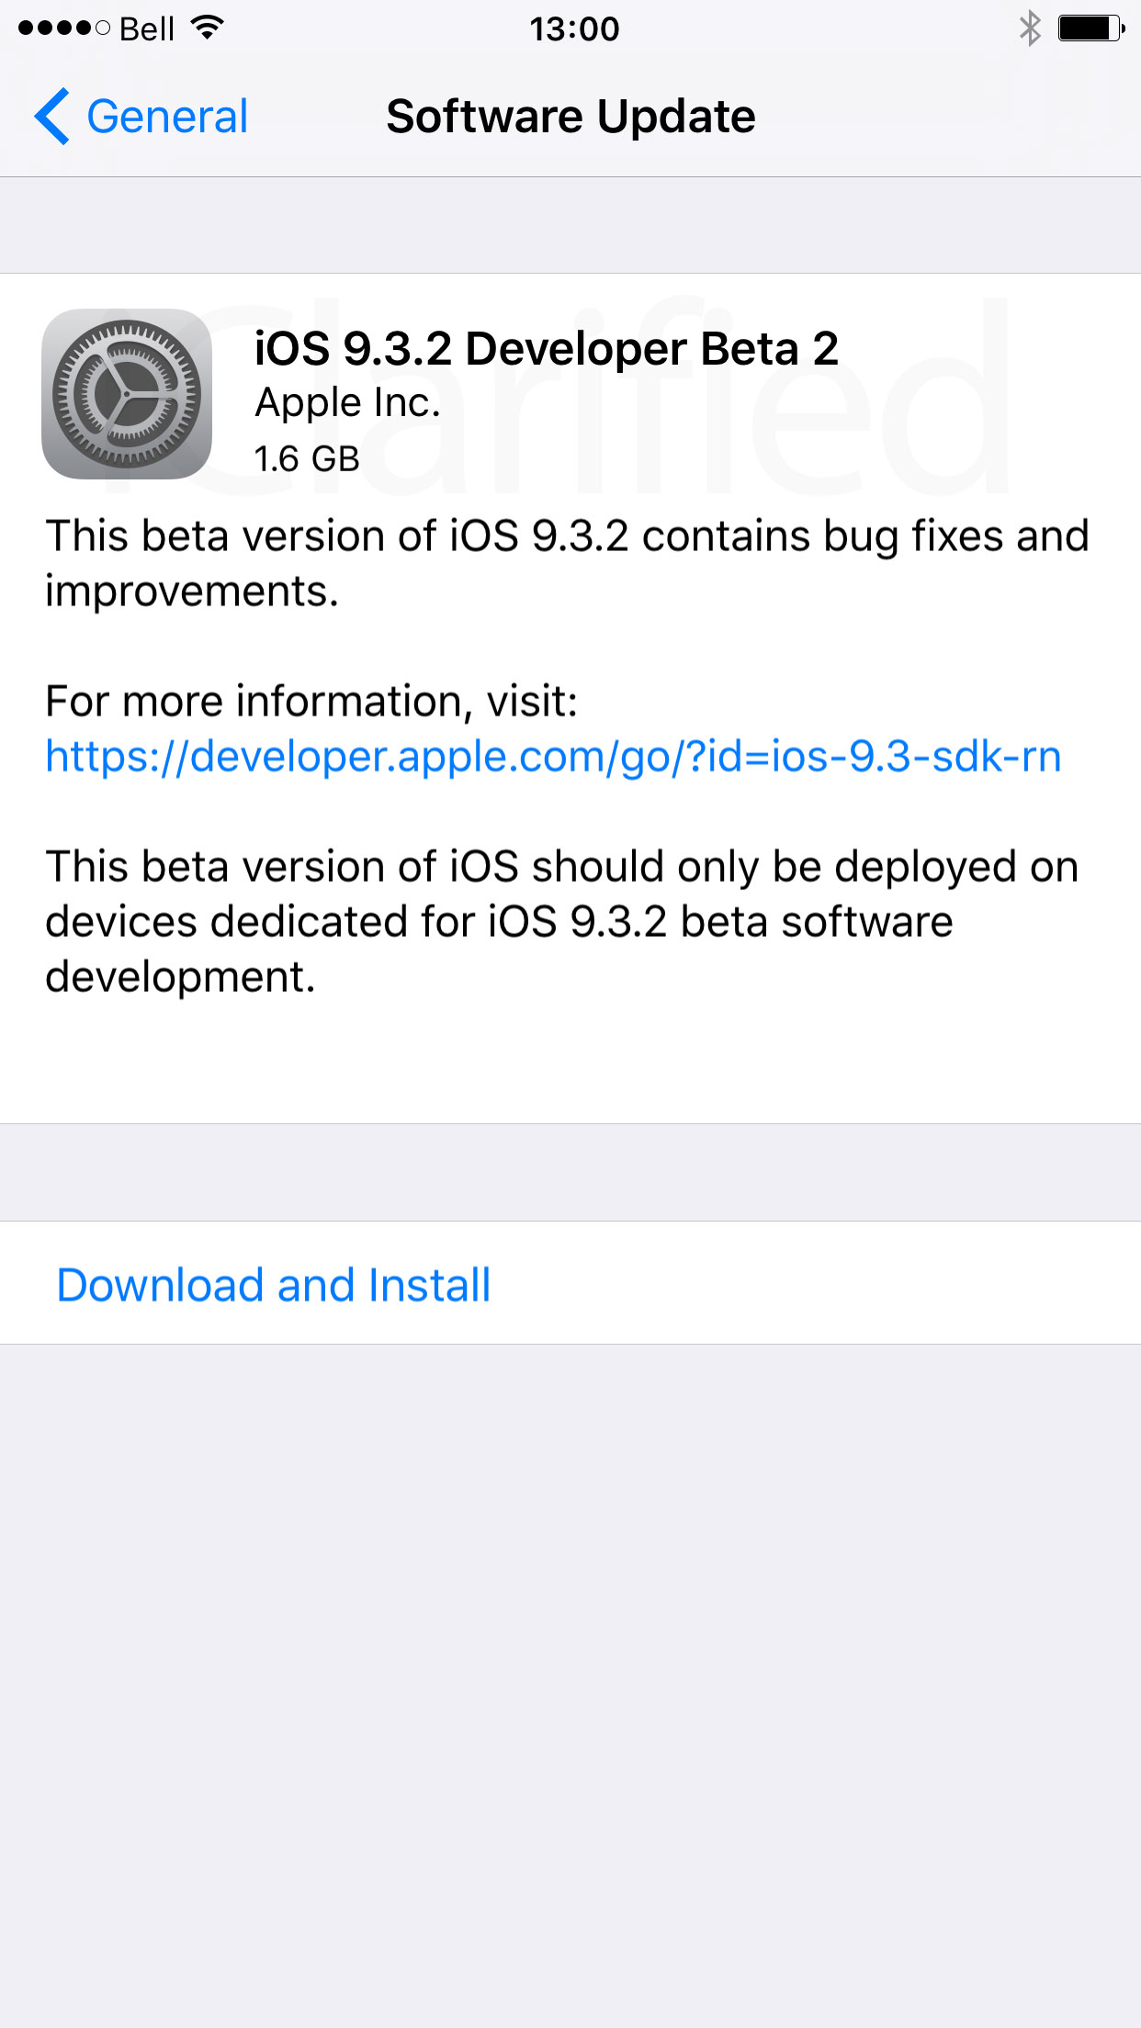
Task: Tap the Software Update page title
Action: (x=570, y=117)
